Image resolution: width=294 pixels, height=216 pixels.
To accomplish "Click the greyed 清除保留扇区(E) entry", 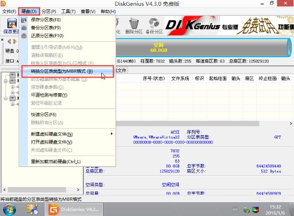I will click(x=68, y=55).
